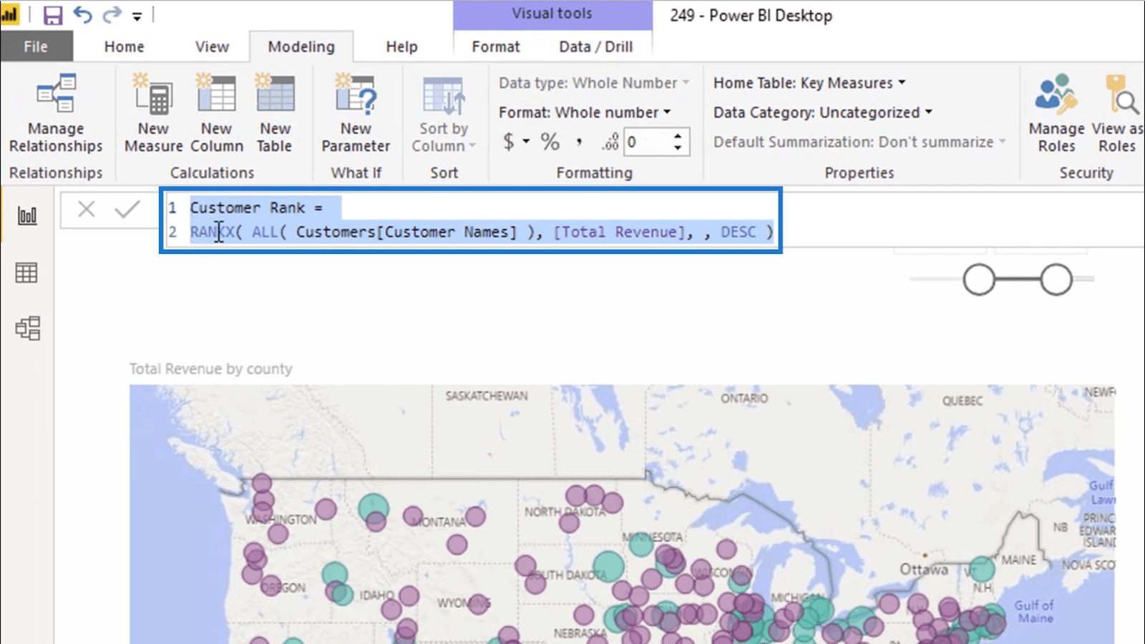
Task: Add a New Parameter (What If)
Action: pos(356,114)
